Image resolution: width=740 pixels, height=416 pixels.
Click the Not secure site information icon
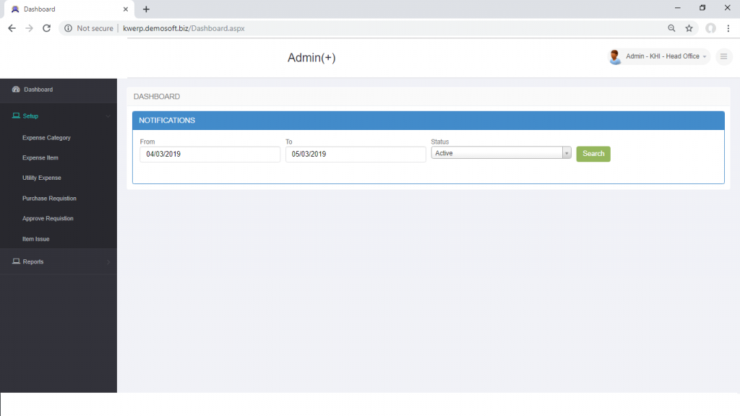(x=67, y=28)
